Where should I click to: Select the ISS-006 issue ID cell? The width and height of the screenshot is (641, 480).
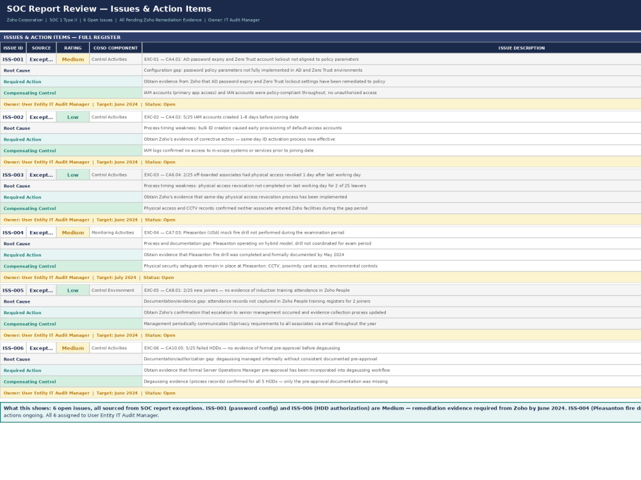[x=13, y=348]
